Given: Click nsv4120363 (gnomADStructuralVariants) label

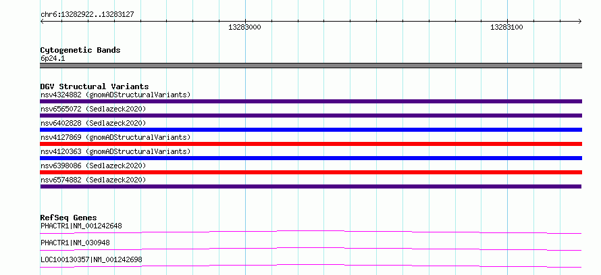Looking at the screenshot, I should click(x=115, y=151).
